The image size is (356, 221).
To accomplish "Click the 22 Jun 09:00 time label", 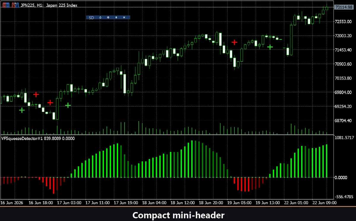I will (325, 203).
